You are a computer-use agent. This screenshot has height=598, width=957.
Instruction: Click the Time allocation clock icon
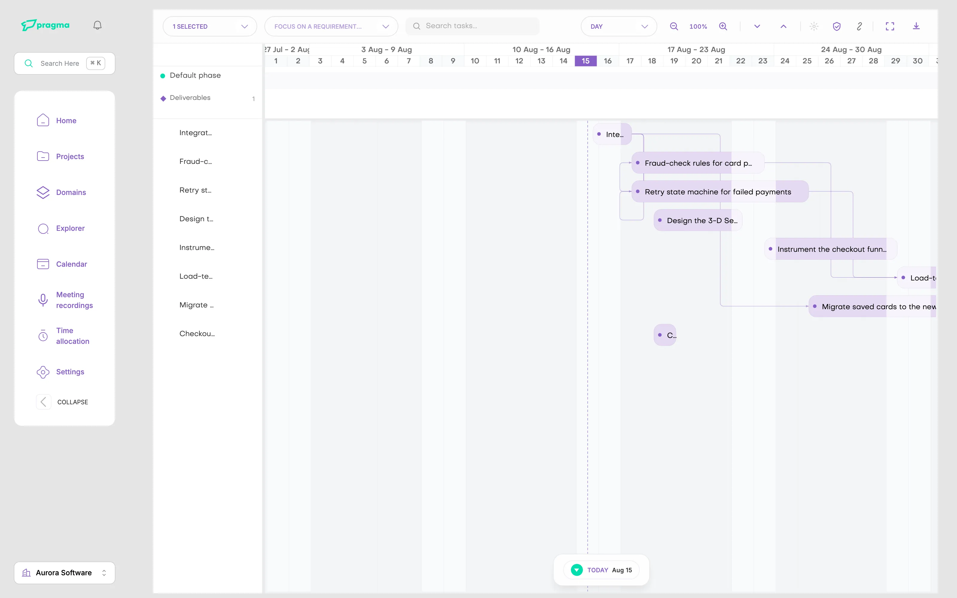[x=43, y=336]
